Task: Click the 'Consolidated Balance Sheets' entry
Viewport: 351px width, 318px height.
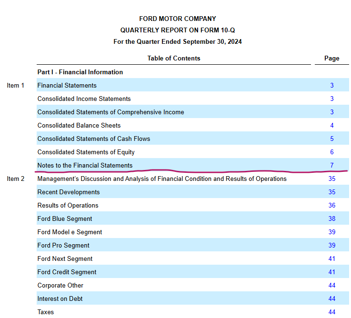Action: click(79, 125)
